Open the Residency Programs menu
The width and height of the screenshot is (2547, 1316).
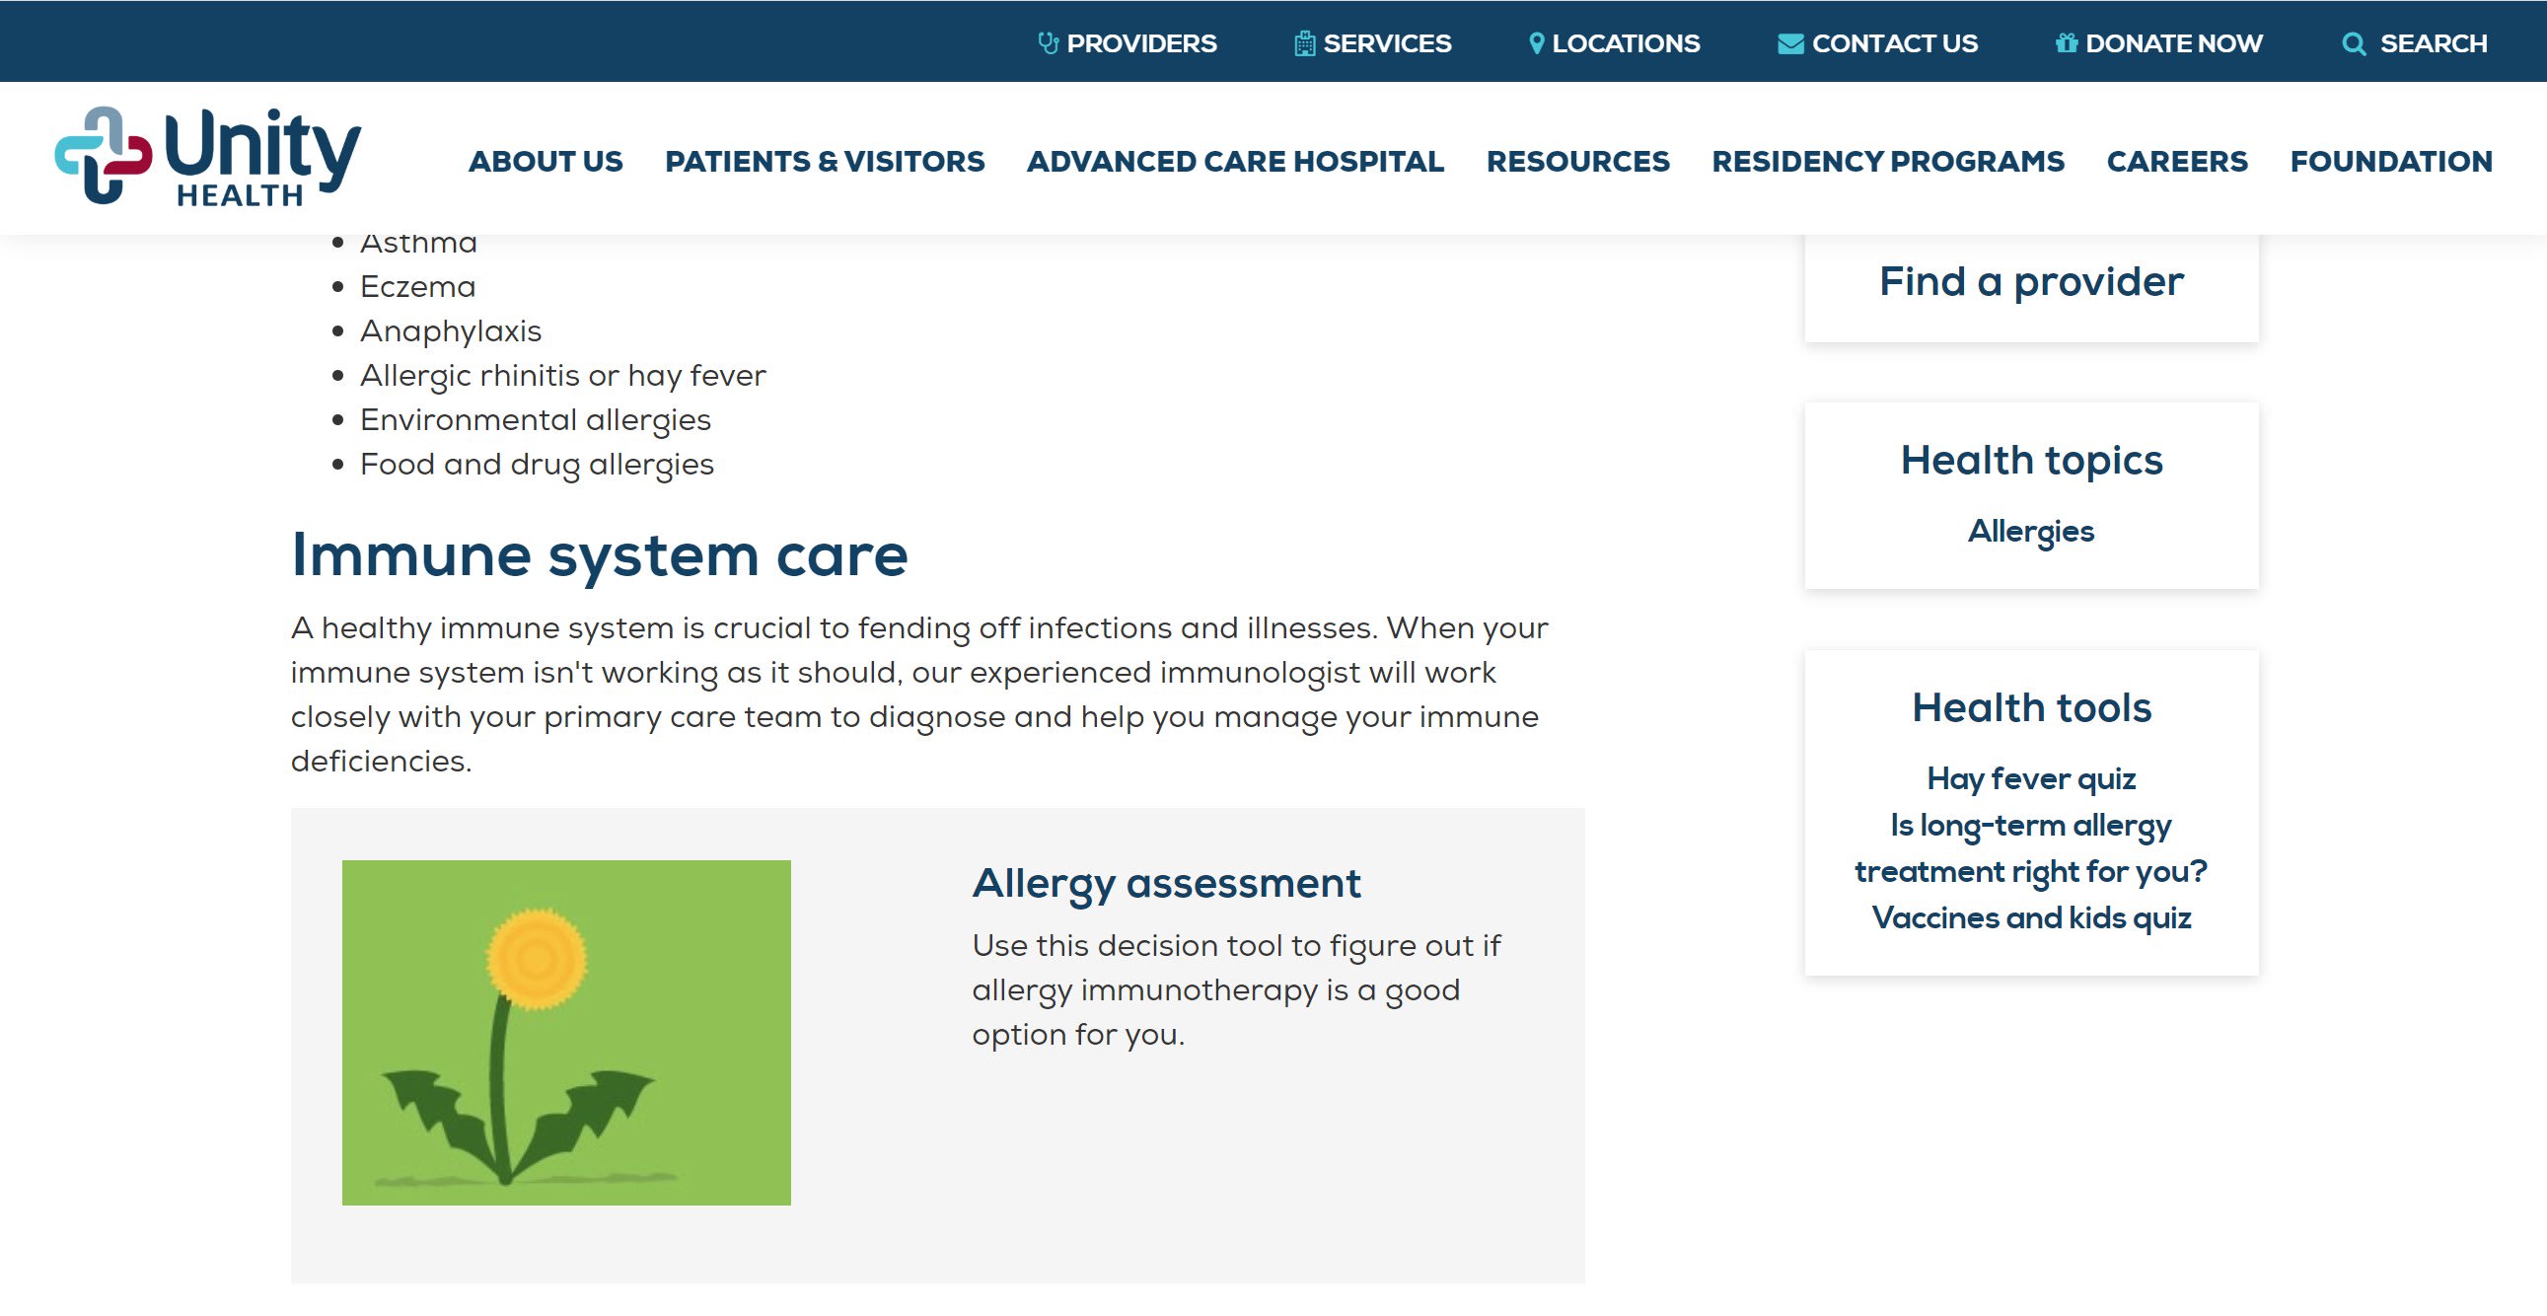1887,161
